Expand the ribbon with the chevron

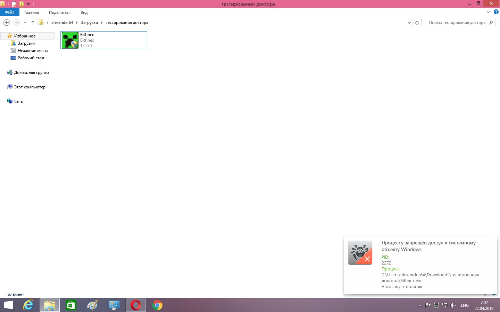pos(489,12)
